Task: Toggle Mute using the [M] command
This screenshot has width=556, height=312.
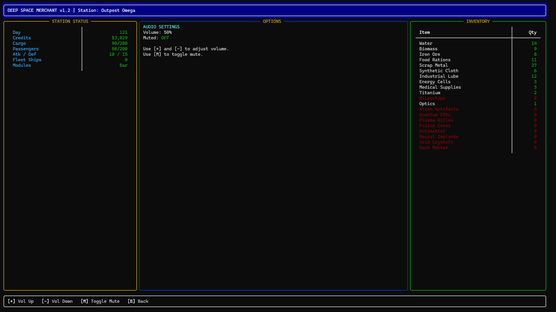Action: click(100, 301)
